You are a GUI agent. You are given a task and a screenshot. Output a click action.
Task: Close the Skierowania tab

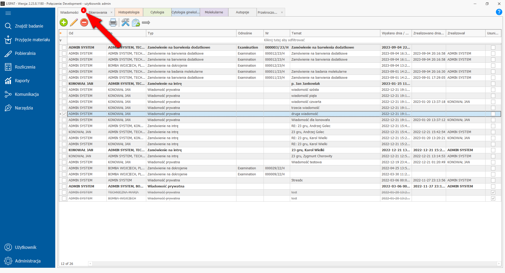(x=112, y=12)
